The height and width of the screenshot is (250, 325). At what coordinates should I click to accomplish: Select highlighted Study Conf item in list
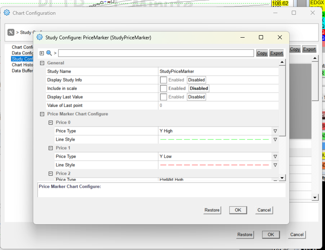(22, 59)
